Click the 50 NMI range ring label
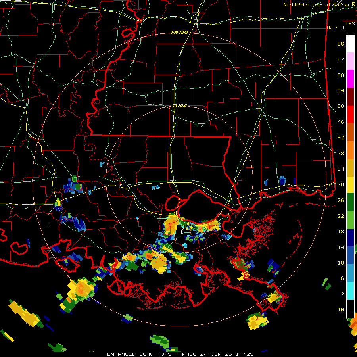This screenshot has height=357, width=357. (x=179, y=106)
